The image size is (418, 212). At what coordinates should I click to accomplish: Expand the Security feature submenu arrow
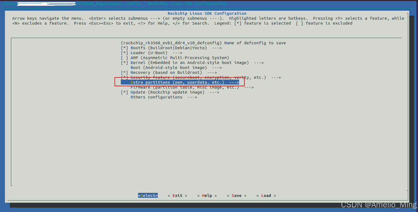pyautogui.click(x=276, y=77)
